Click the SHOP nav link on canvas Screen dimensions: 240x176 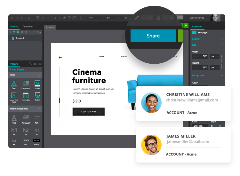(124, 57)
